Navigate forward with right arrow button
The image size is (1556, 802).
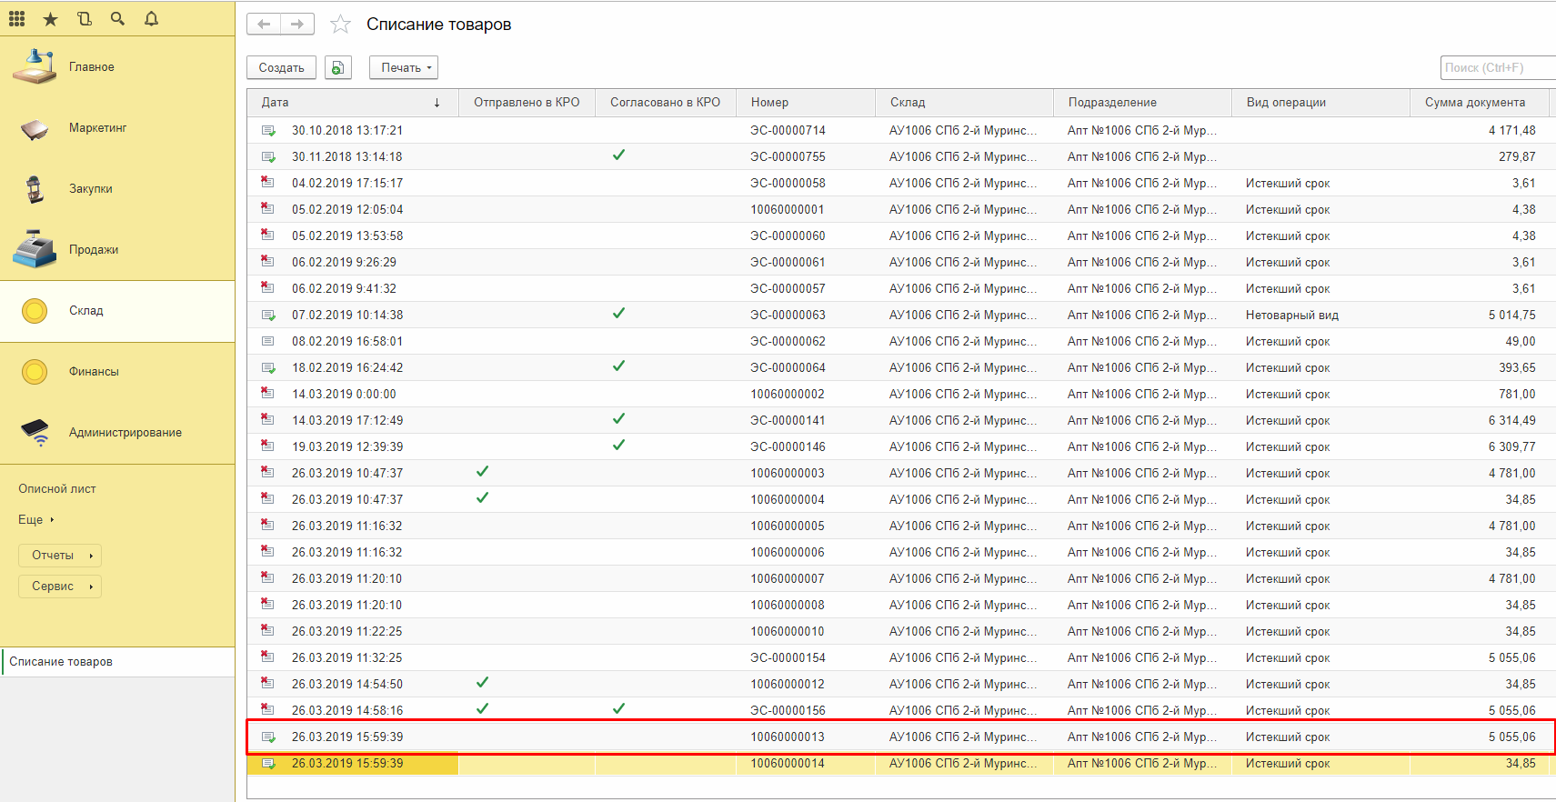tap(297, 25)
